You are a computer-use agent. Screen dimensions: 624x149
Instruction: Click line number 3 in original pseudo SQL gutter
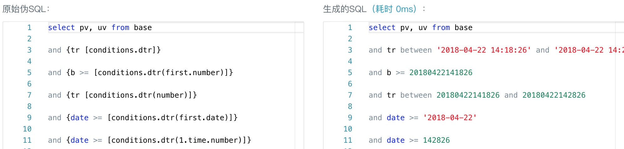(29, 50)
